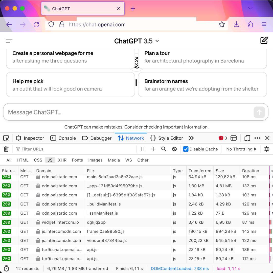The height and width of the screenshot is (273, 273).
Task: Select the element picker in DevTools
Action: coord(6,138)
